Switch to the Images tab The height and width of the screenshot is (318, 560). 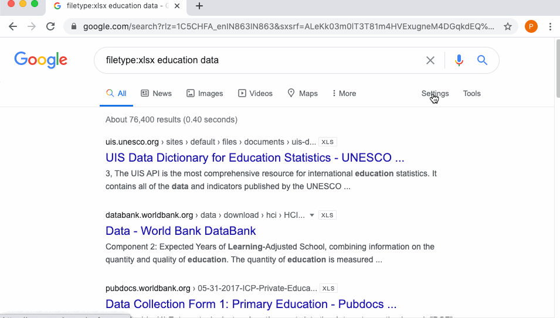point(205,94)
